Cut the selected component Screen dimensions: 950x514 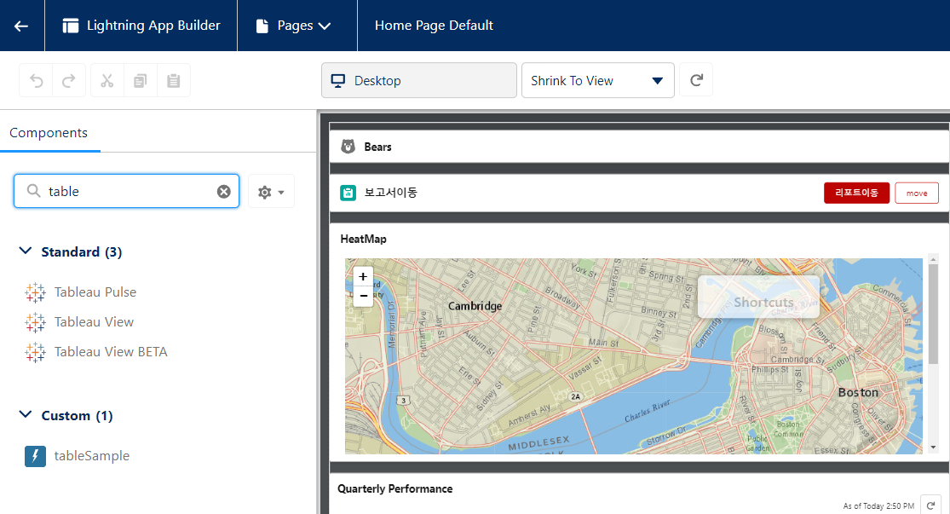point(107,81)
